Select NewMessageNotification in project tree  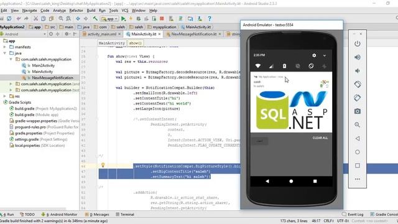point(52,78)
